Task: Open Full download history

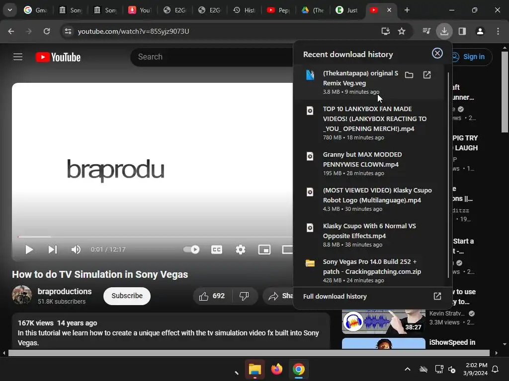Action: coord(372,297)
